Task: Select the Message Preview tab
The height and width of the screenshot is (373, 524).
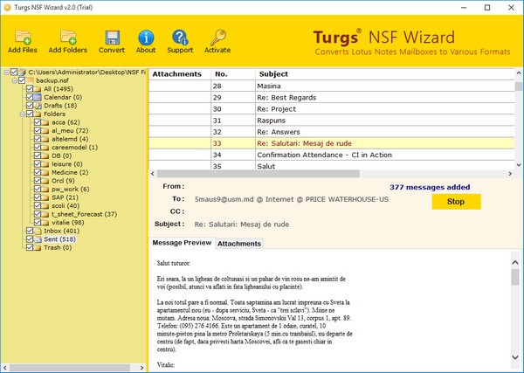Action: tap(182, 243)
